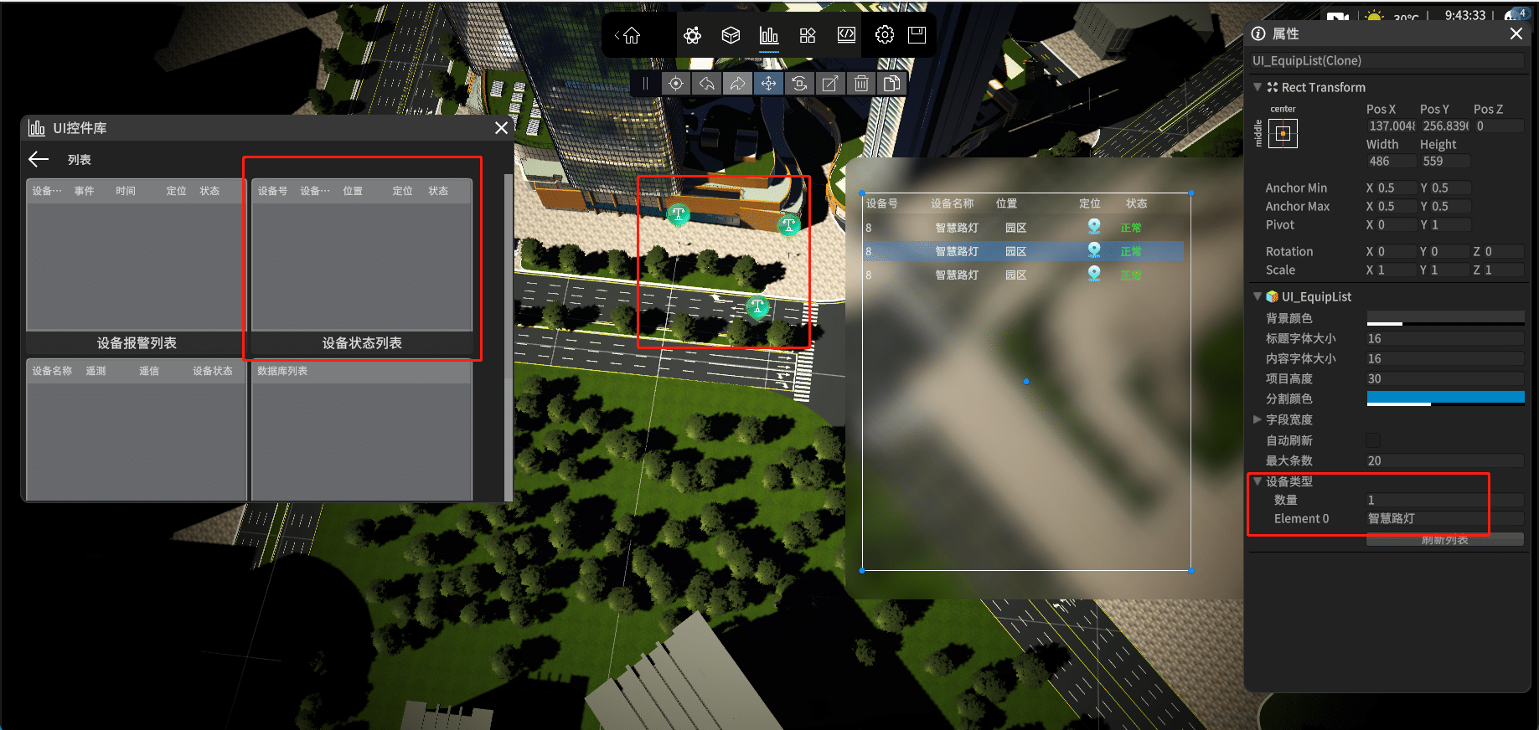1539x730 pixels.
Task: Click the Height field showing 559
Action: coord(1444,161)
